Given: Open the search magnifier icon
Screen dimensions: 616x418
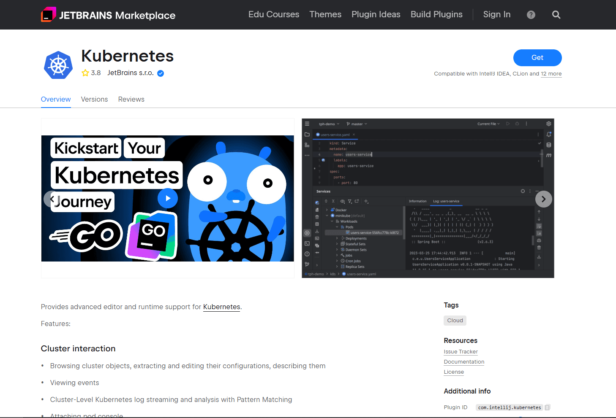Looking at the screenshot, I should pos(556,15).
